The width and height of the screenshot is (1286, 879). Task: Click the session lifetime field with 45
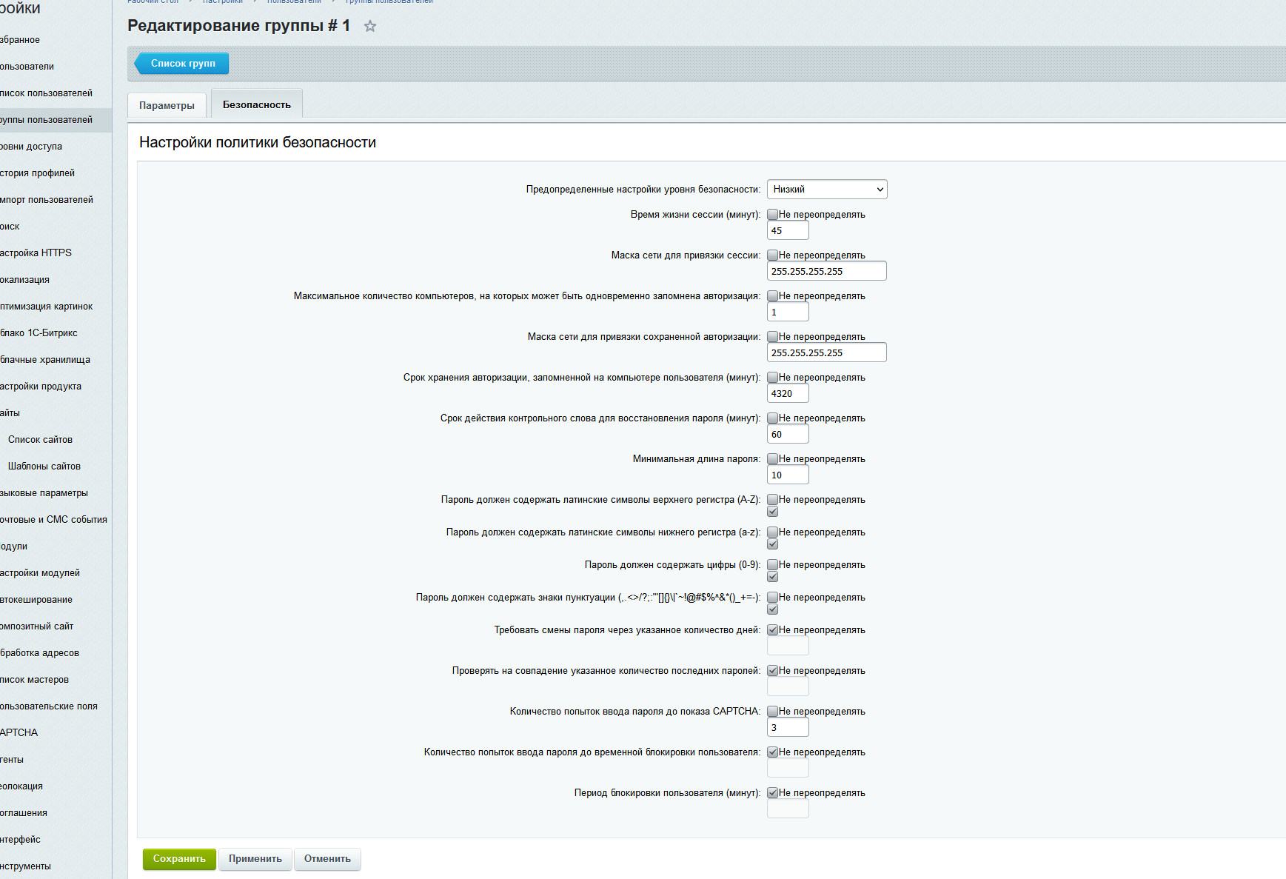788,231
